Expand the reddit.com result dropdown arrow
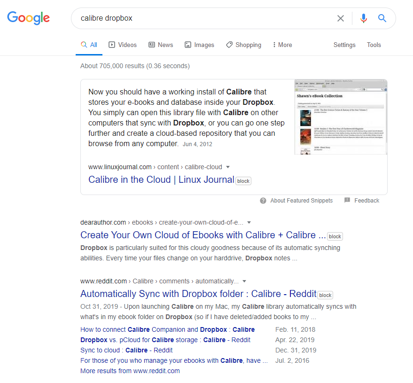 tap(244, 281)
